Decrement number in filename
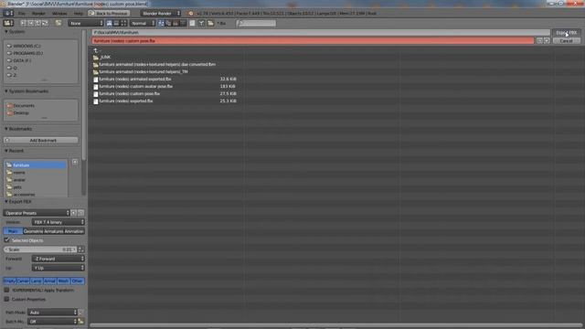 point(539,40)
